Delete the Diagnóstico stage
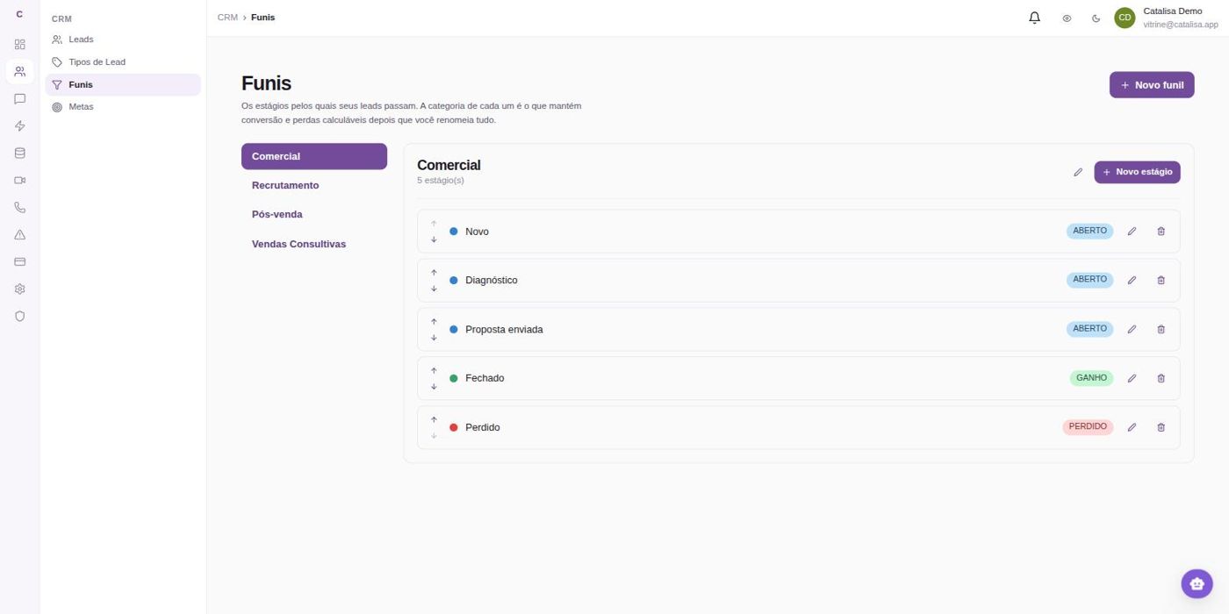 click(1161, 281)
